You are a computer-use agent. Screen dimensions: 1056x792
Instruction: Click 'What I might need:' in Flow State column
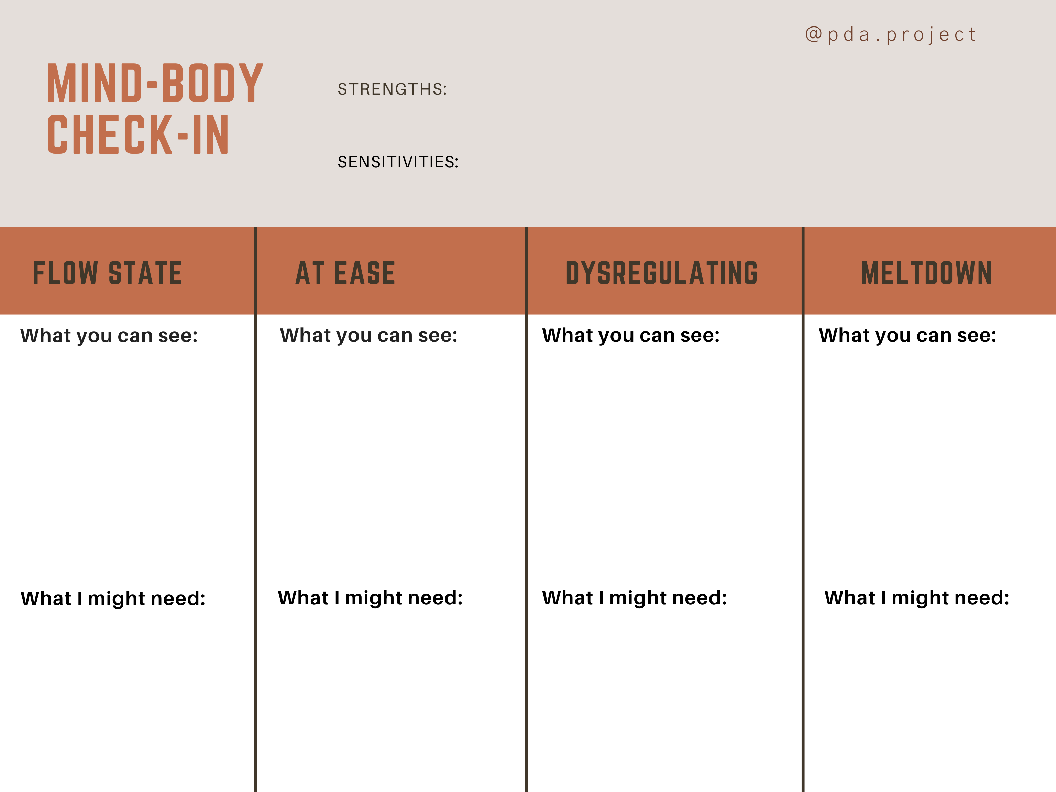tap(113, 599)
